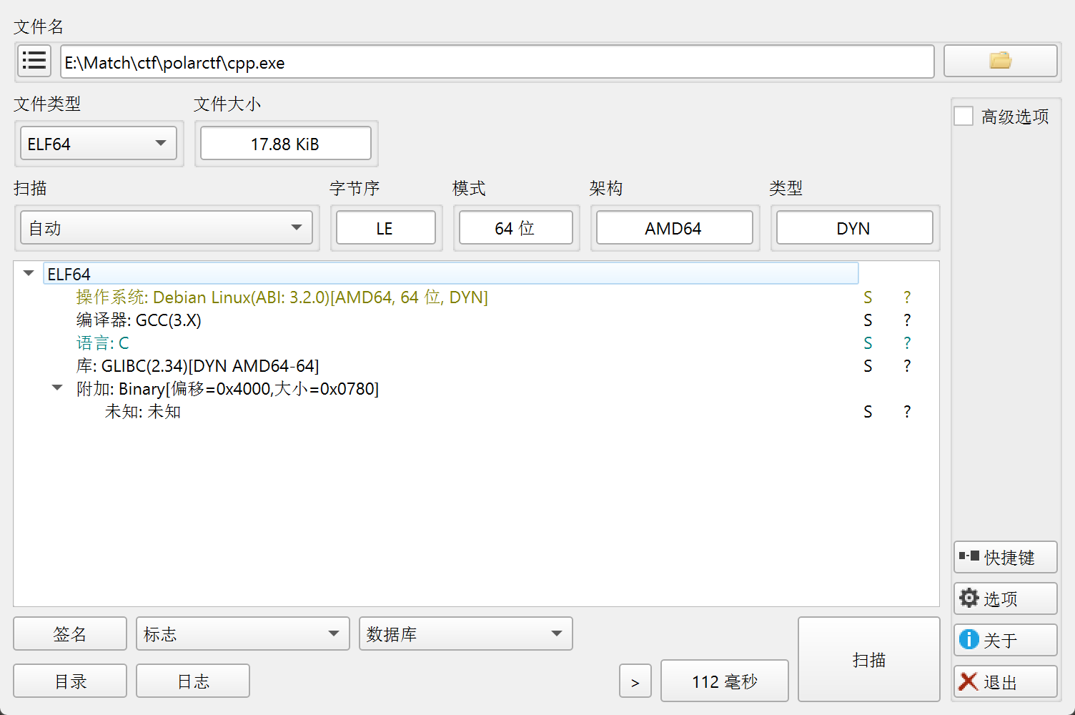
Task: Open 选项 settings gear button
Action: 1005,598
